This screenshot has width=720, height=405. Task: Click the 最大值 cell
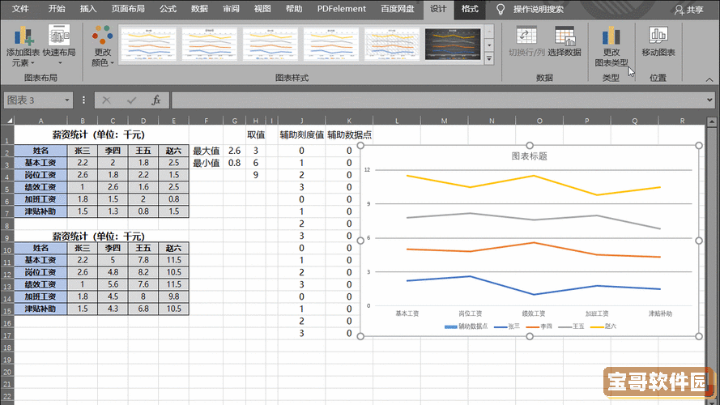207,151
